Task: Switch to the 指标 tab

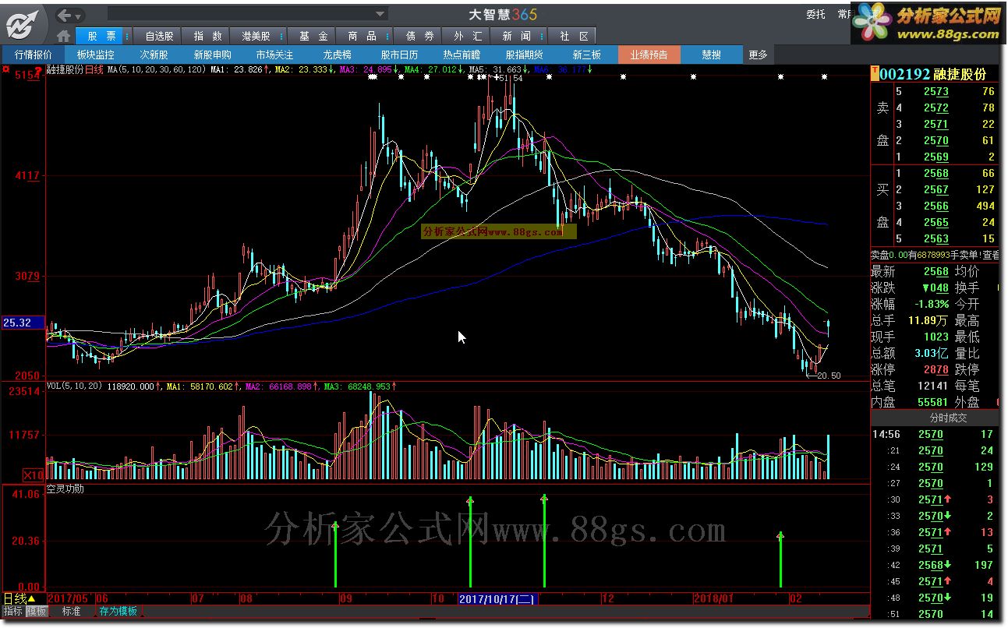Action: (x=13, y=612)
